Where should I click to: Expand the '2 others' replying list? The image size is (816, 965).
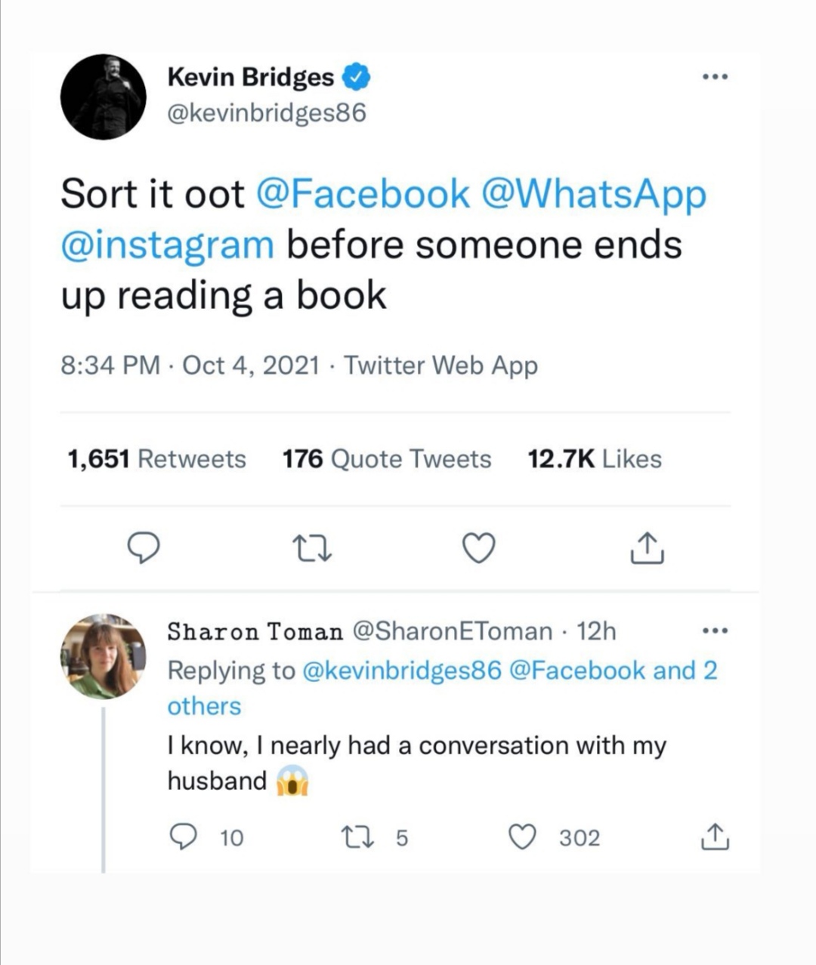pos(203,706)
